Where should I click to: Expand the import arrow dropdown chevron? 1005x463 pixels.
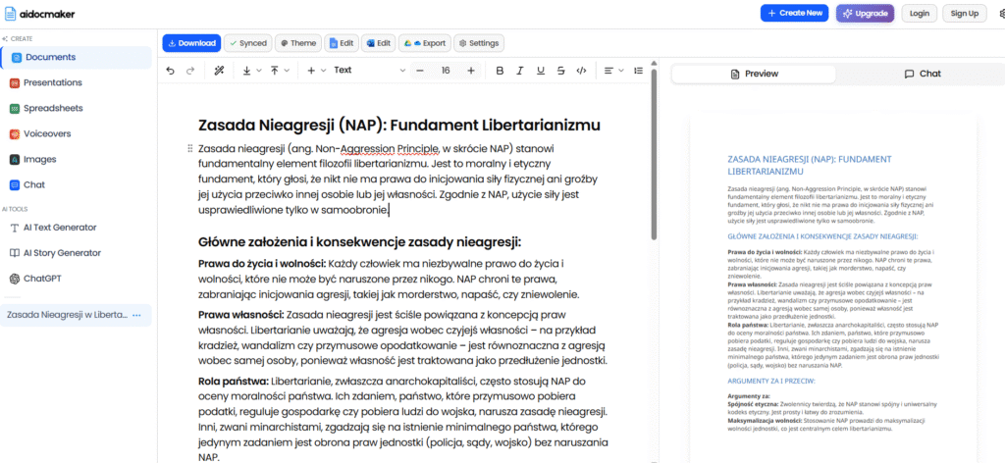[x=259, y=71]
